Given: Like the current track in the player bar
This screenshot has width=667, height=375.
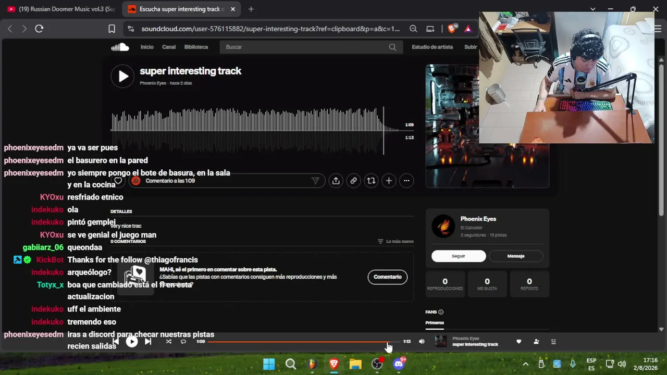Looking at the screenshot, I should pyautogui.click(x=518, y=342).
